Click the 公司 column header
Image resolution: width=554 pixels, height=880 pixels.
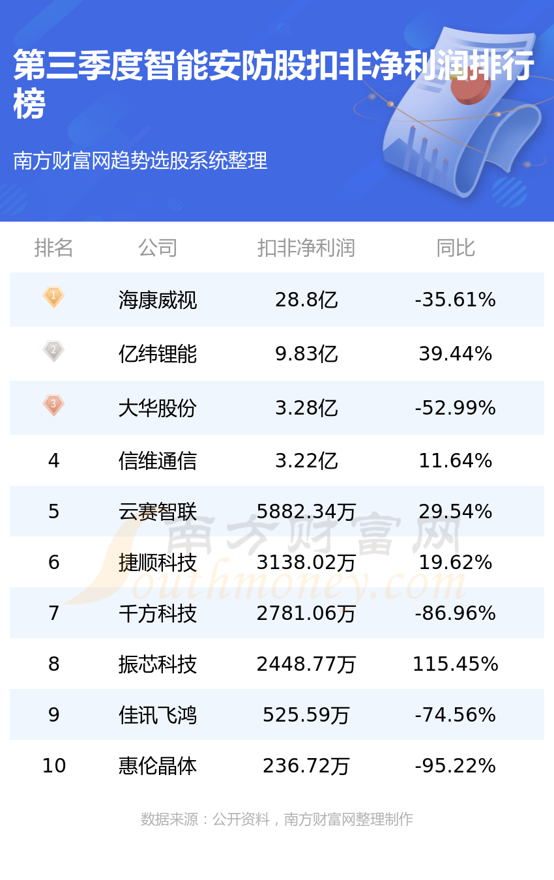158,248
